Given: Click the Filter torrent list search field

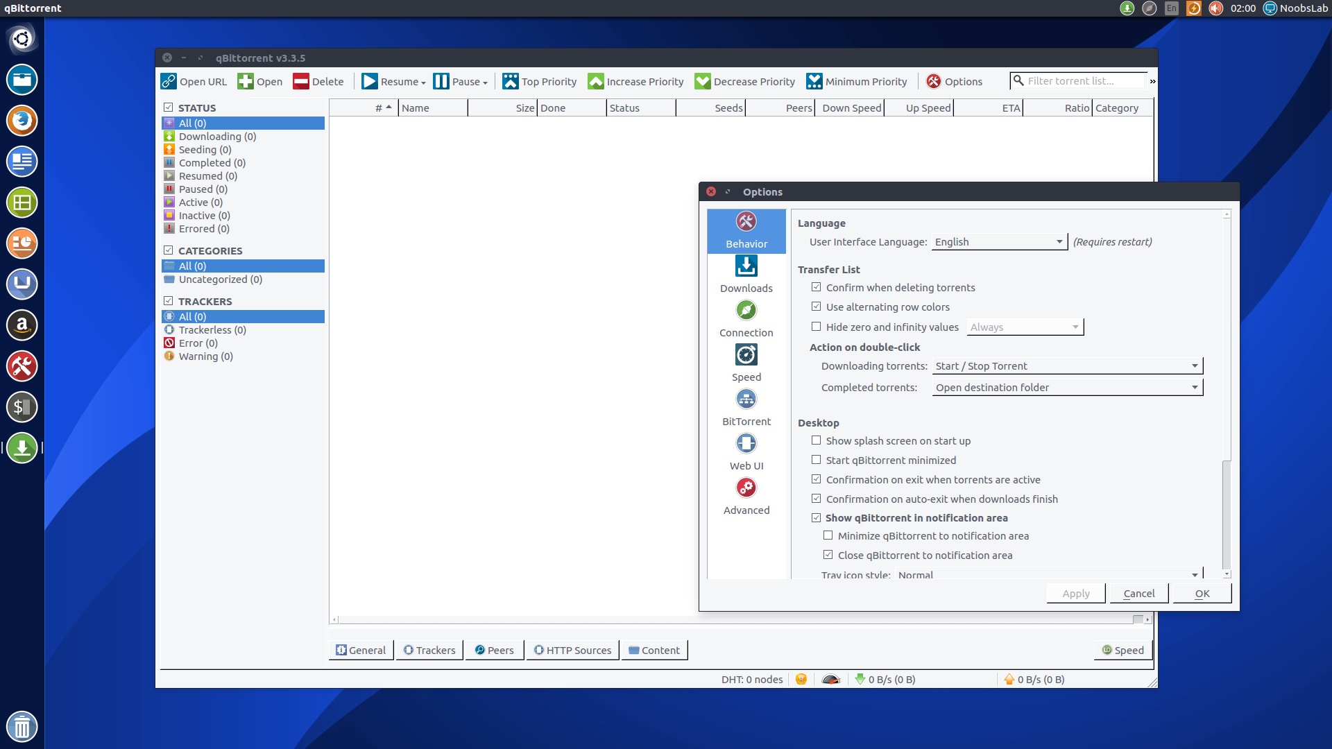Looking at the screenshot, I should tap(1082, 81).
